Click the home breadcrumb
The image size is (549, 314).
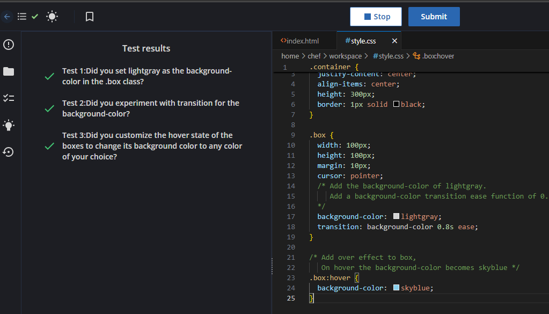[290, 56]
